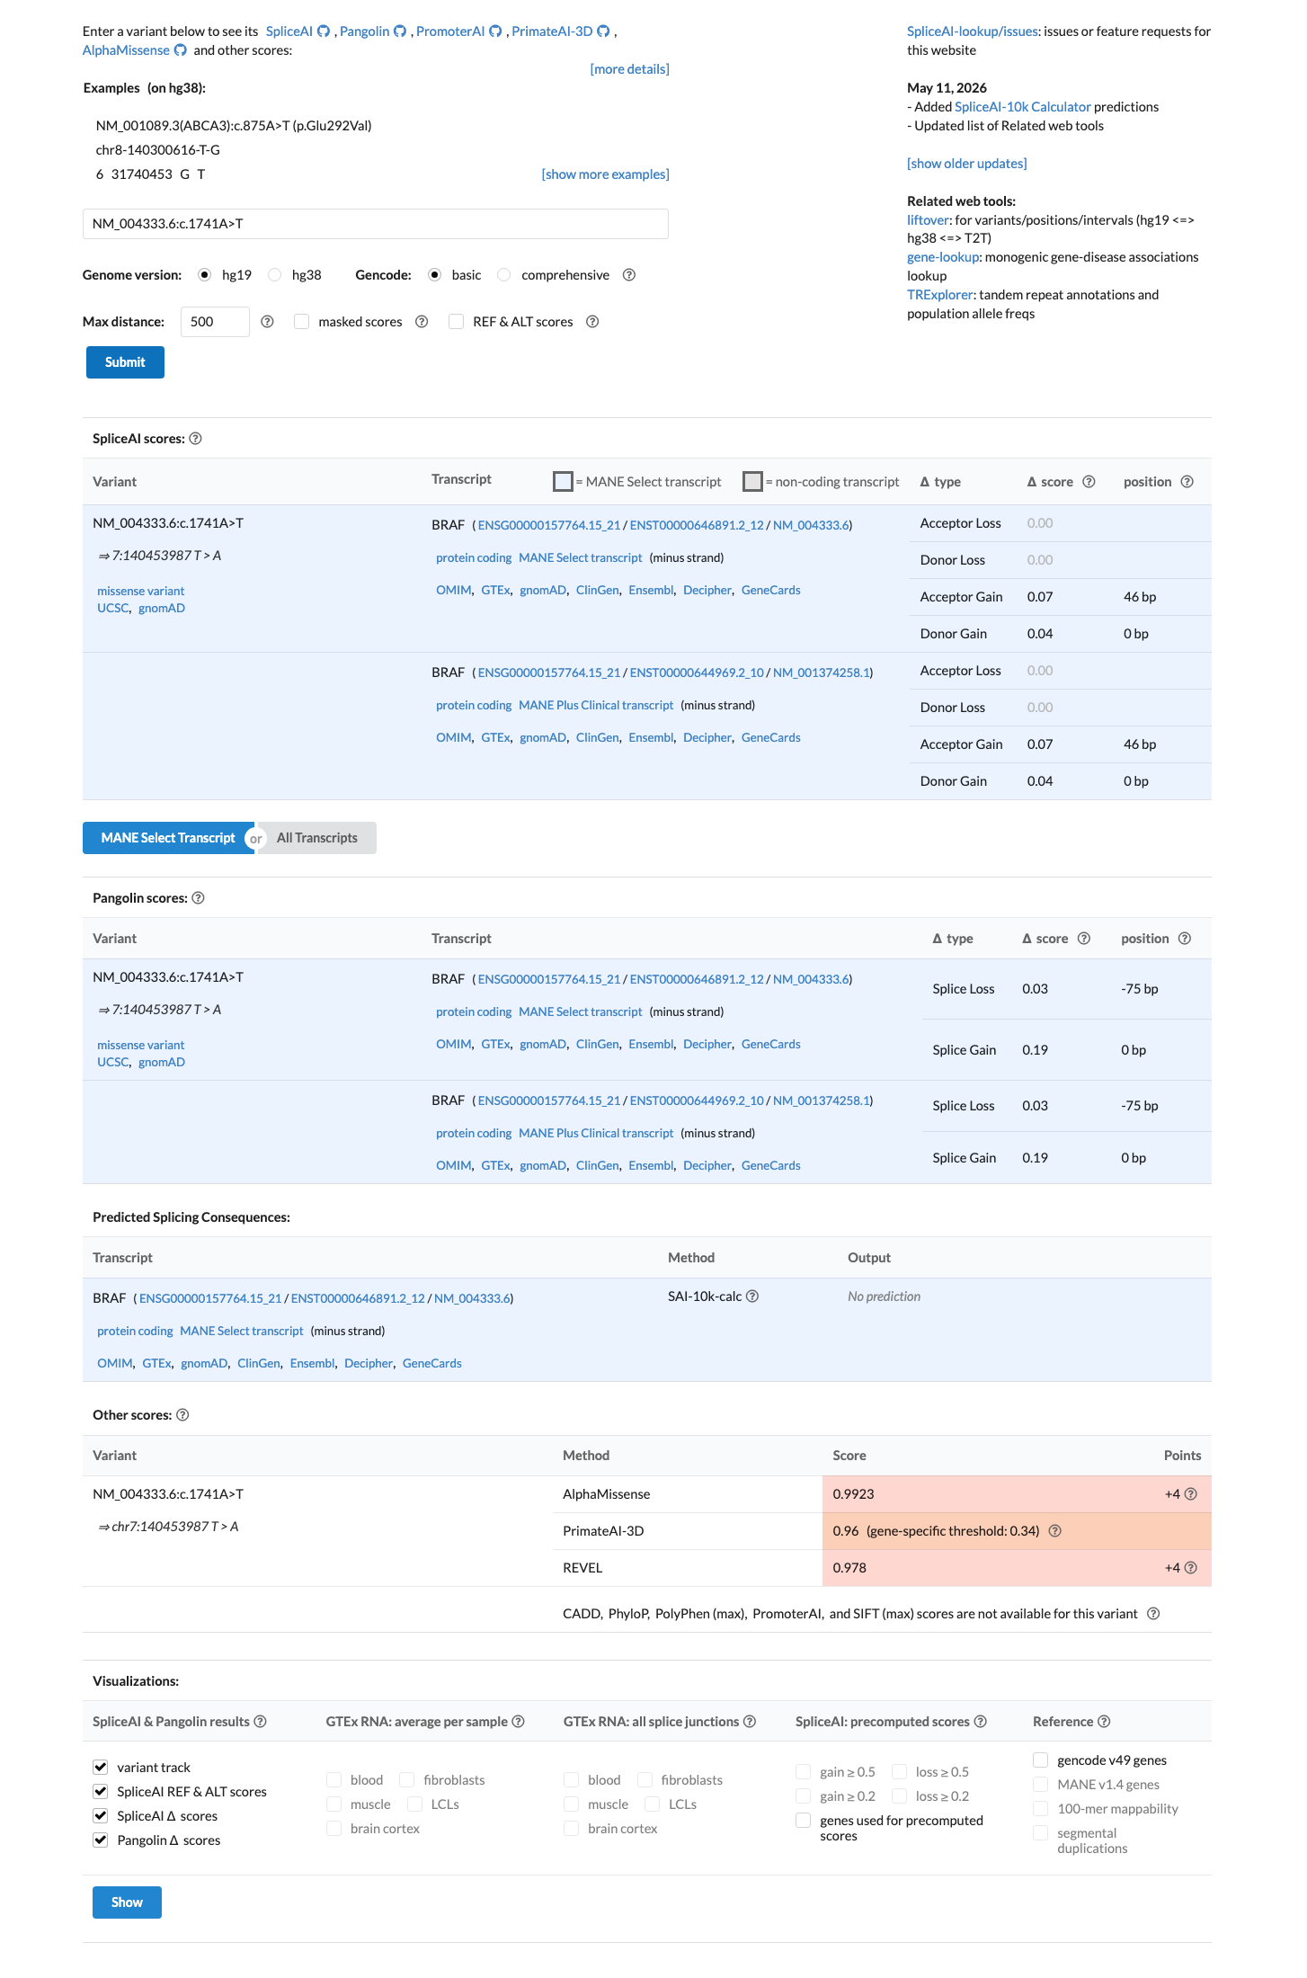The height and width of the screenshot is (1978, 1307).
Task: Select comprehensive Gencode option
Action: [504, 275]
